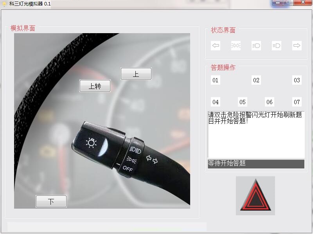
Task: Select question 05
Action: [x=243, y=102]
